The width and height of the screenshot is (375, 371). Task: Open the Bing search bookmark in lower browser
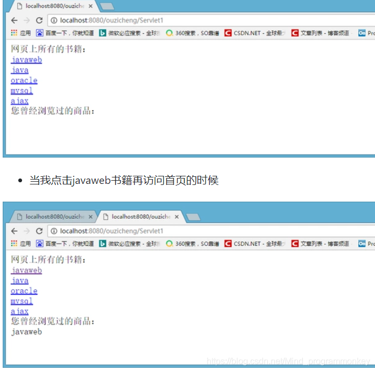tap(129, 244)
